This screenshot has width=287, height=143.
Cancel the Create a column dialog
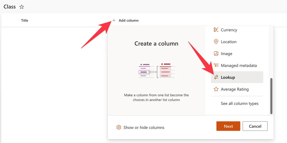click(x=255, y=126)
